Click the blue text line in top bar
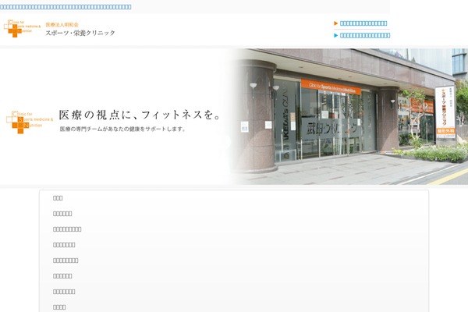The height and width of the screenshot is (312, 468). click(x=66, y=7)
